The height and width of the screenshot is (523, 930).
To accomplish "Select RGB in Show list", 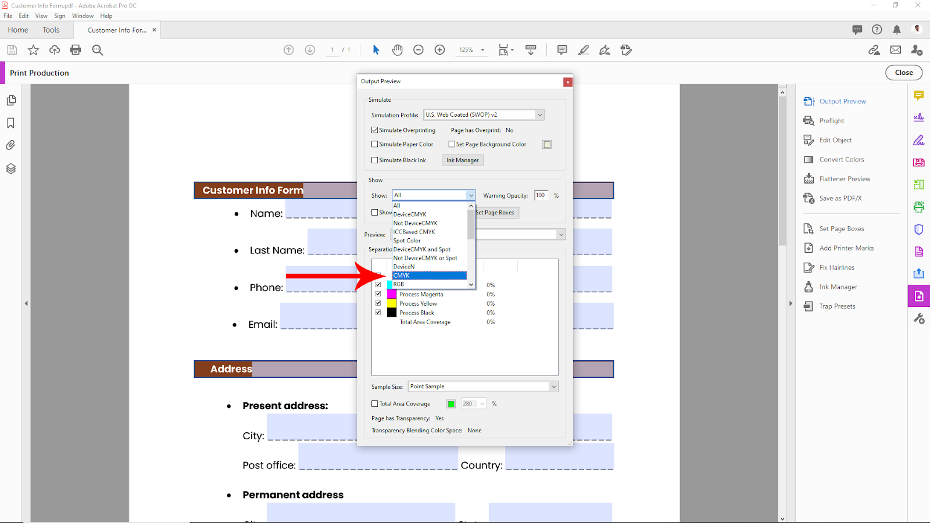I will (430, 284).
